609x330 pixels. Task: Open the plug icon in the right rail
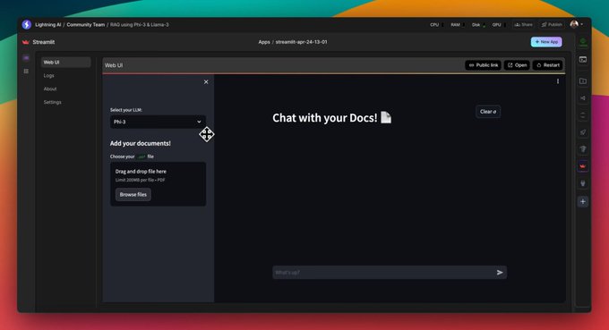tap(583, 183)
